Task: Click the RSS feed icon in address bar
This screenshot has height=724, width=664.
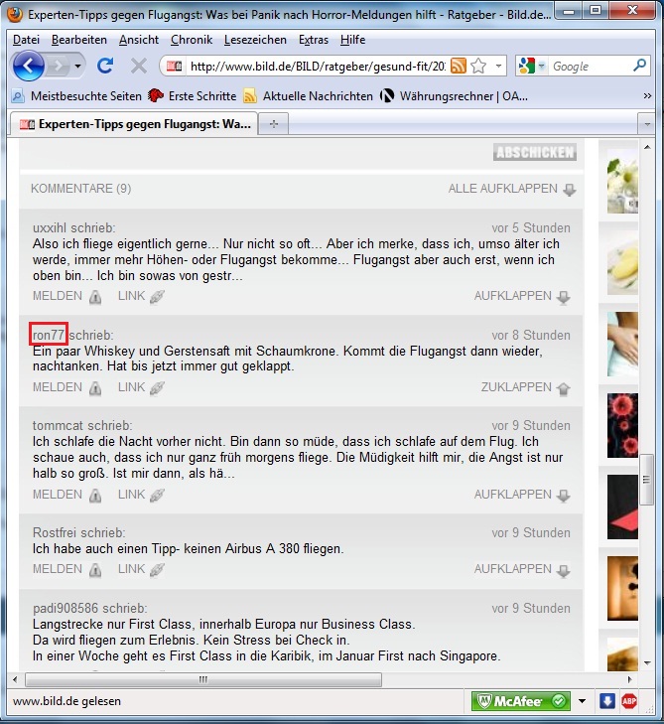Action: point(458,66)
